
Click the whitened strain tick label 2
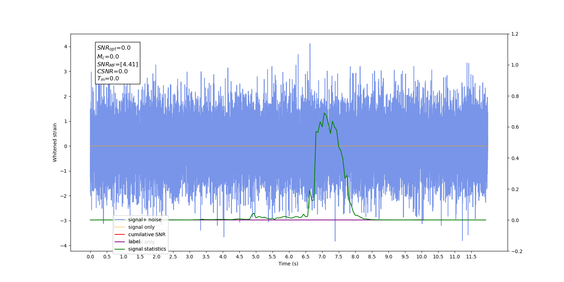(x=66, y=96)
